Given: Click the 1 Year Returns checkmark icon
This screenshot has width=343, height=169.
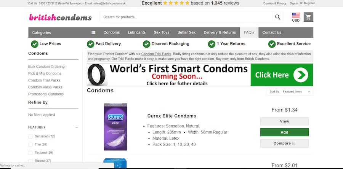Looking at the screenshot, I should [x=212, y=44].
